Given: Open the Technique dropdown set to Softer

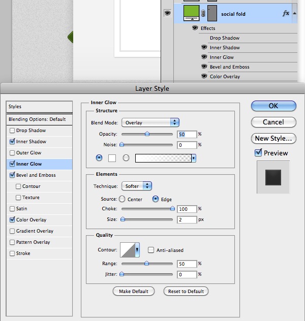Looking at the screenshot, I should (x=137, y=186).
